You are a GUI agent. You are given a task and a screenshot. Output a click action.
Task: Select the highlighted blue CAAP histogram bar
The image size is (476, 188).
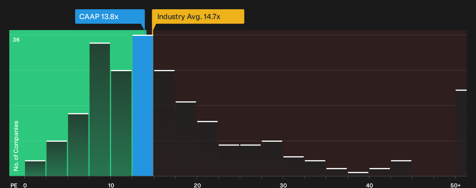(143, 106)
